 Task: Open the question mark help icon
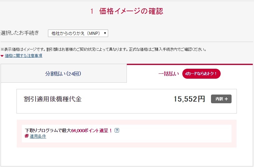click(117, 131)
